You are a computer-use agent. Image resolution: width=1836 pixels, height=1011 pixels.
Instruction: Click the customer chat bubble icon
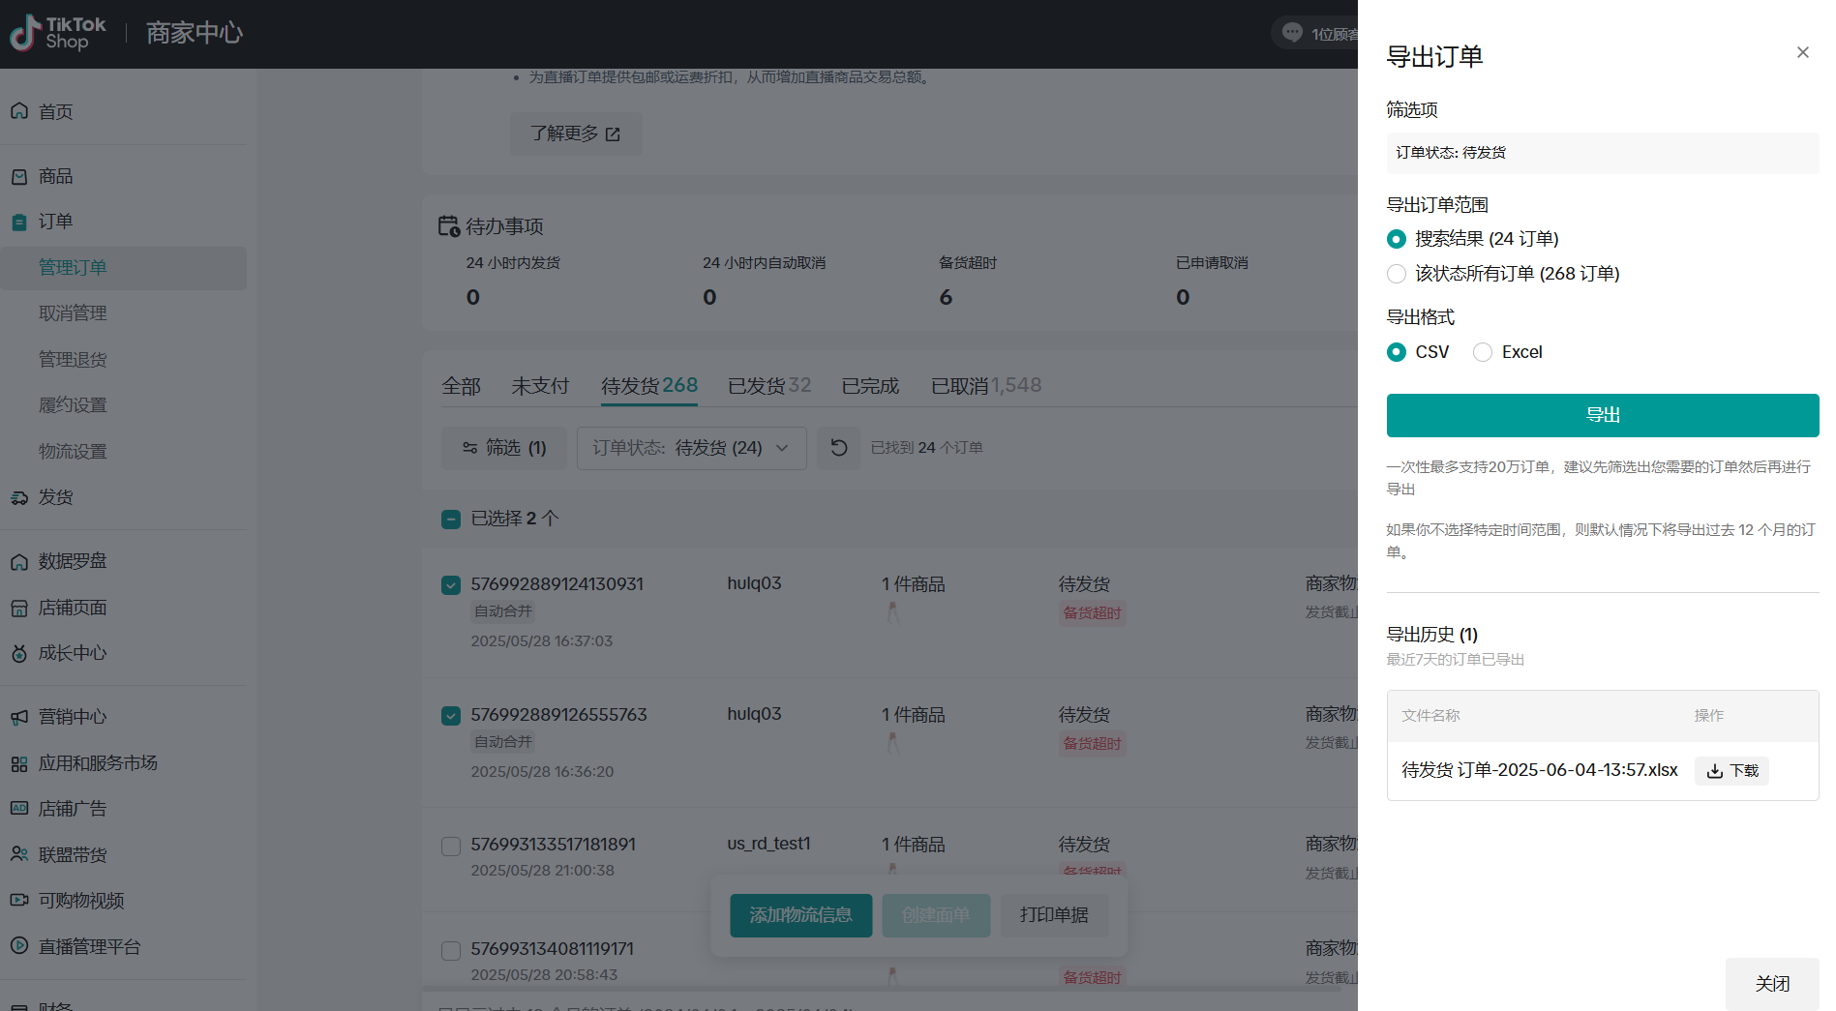point(1292,33)
